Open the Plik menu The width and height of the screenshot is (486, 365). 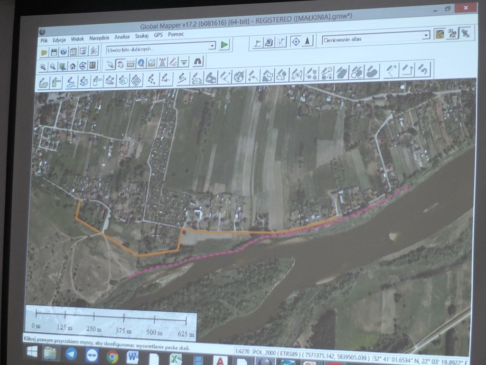click(44, 40)
